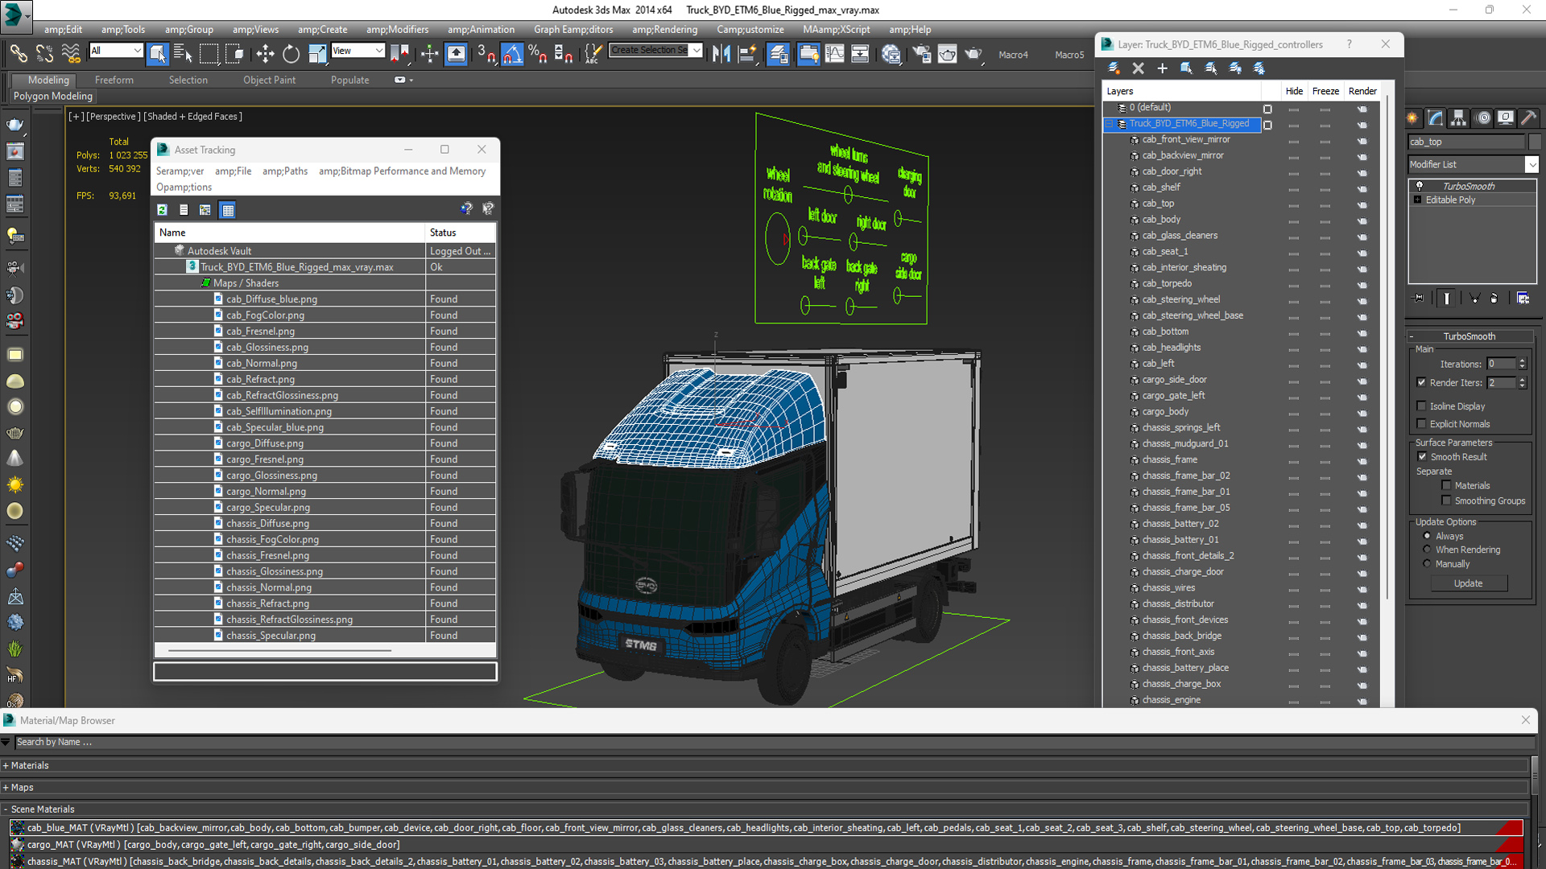1546x869 pixels.
Task: Click the Unlink Selection icon
Action: coord(44,53)
